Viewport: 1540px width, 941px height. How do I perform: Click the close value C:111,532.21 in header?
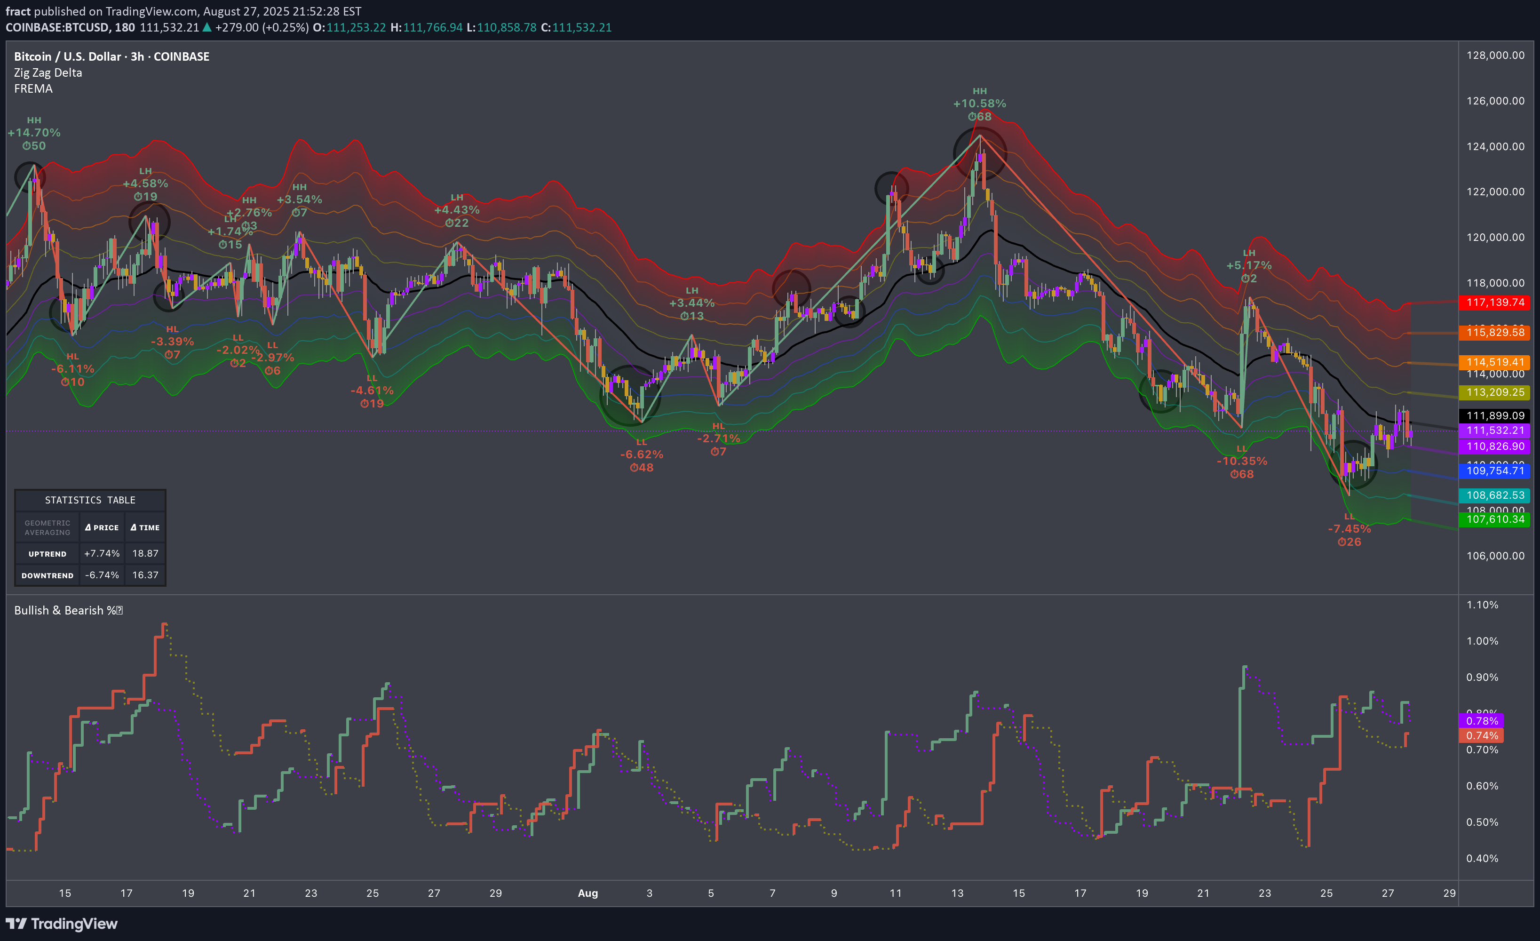click(576, 27)
